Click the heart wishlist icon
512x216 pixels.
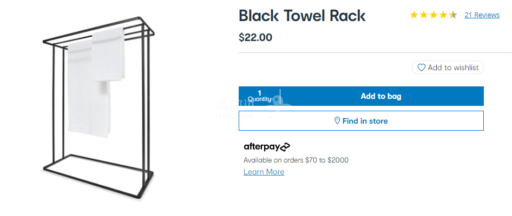422,67
